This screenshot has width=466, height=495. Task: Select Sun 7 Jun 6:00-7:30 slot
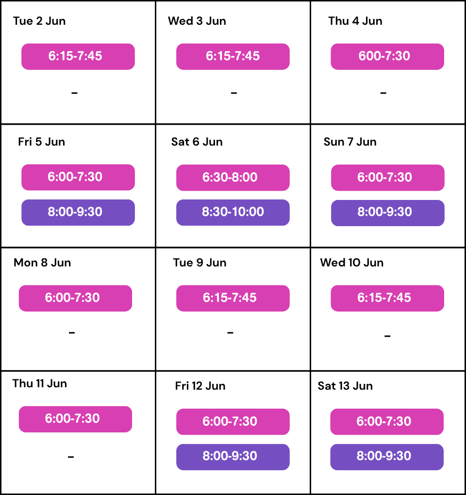pos(387,178)
